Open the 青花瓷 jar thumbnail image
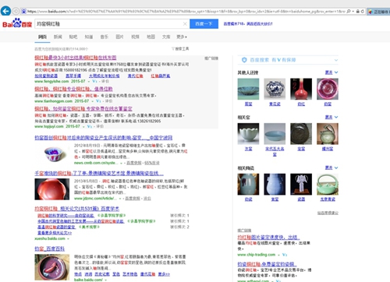 pos(275,89)
